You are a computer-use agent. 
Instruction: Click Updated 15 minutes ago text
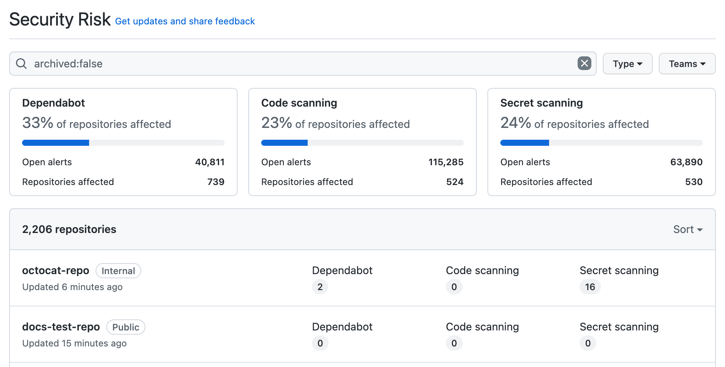pos(75,343)
